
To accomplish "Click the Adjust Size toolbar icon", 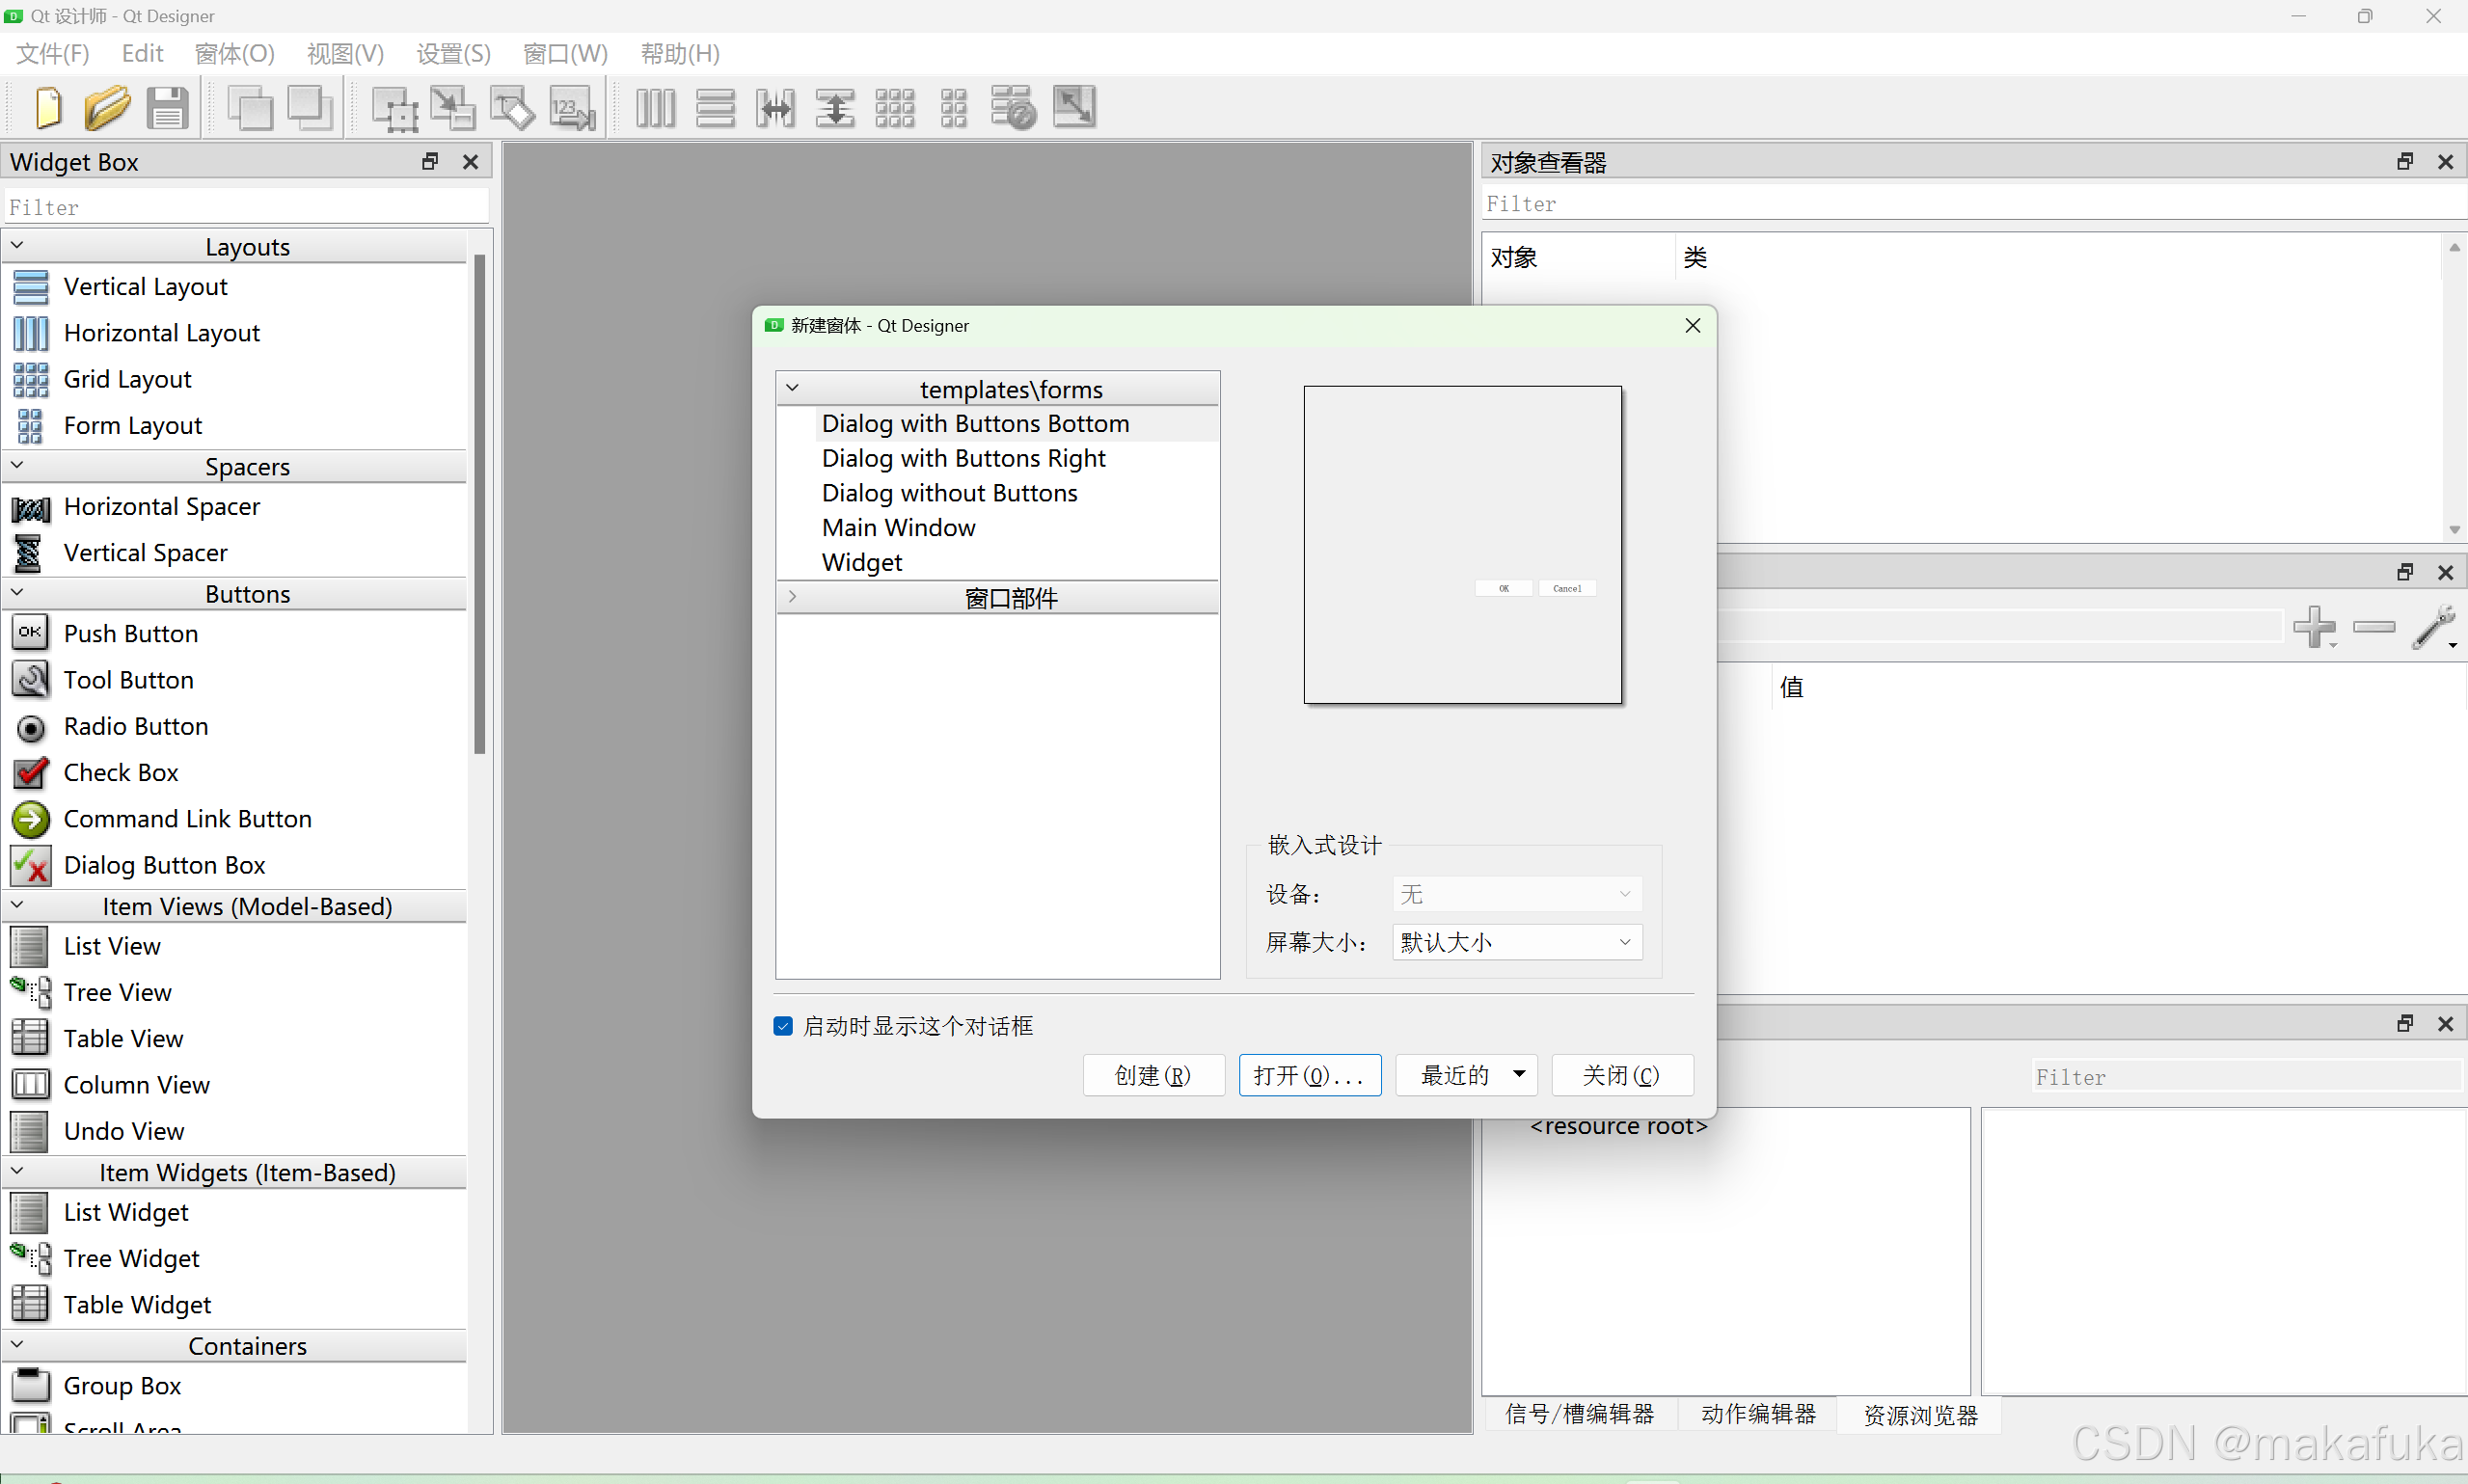I will [x=1073, y=107].
